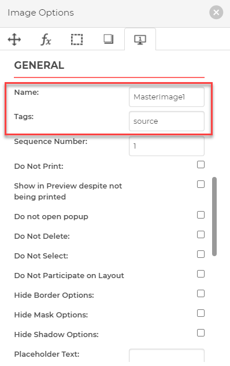This screenshot has height=366, width=230.
Task: Select the shadow options tab icon
Action: pyautogui.click(x=109, y=39)
